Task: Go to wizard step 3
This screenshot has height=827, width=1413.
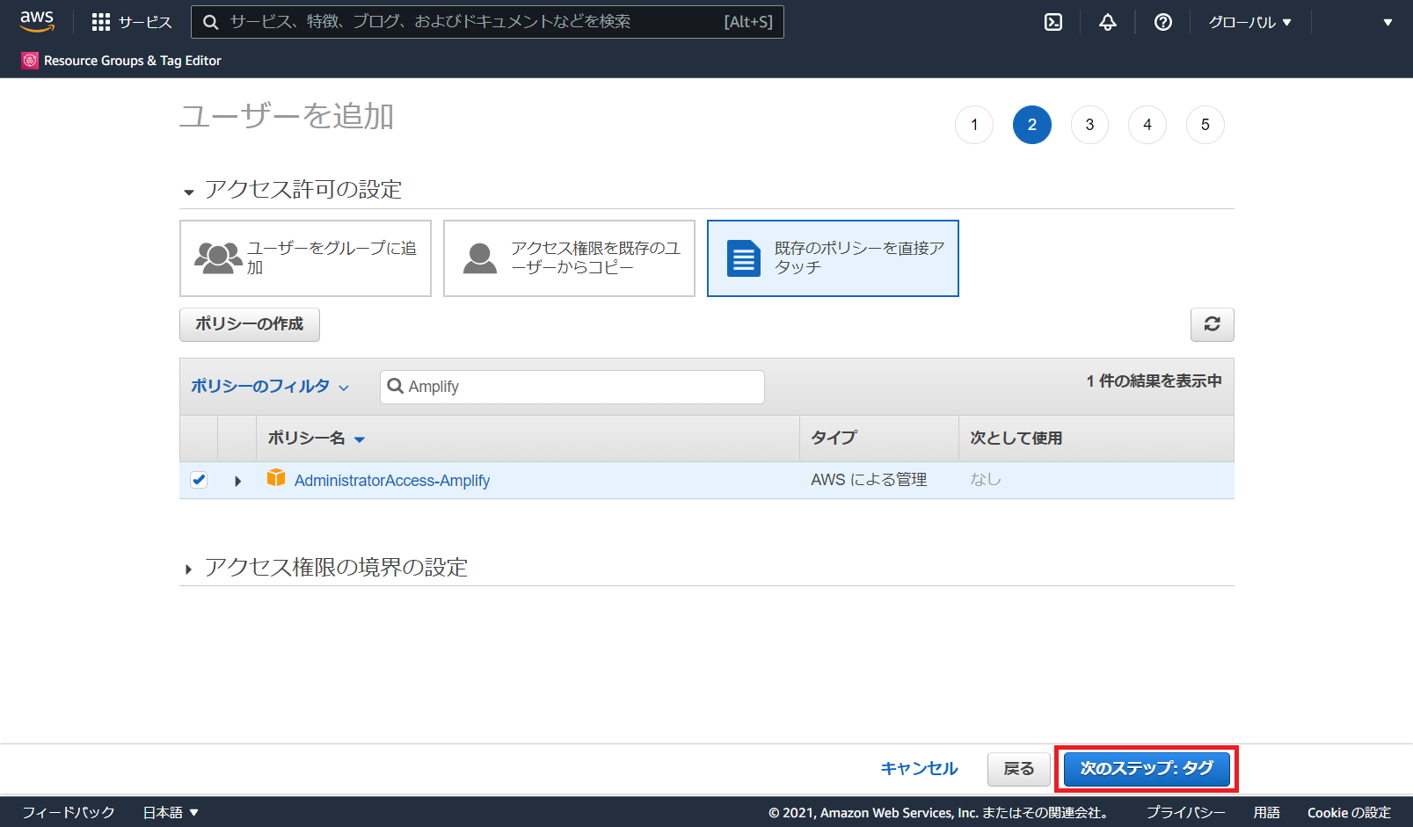Action: (1089, 125)
